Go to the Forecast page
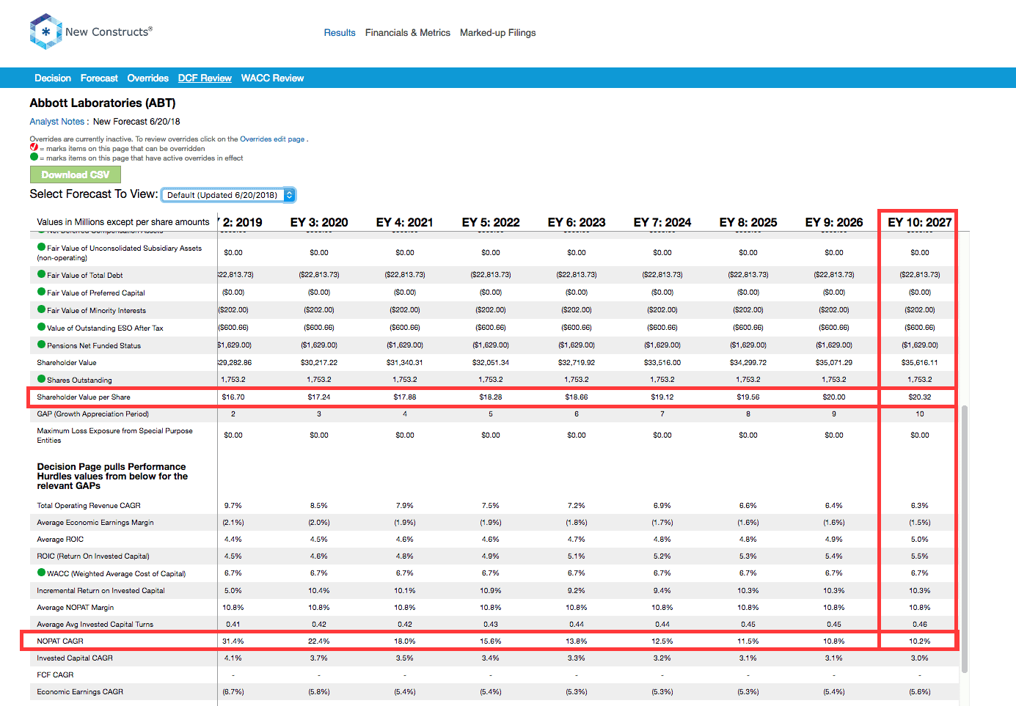The image size is (1016, 706). [99, 78]
